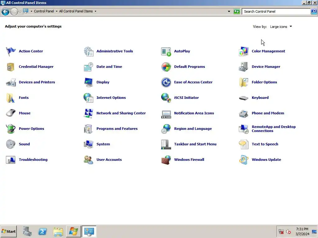
Task: Expand the address bar root arrow
Action: pyautogui.click(x=31, y=11)
